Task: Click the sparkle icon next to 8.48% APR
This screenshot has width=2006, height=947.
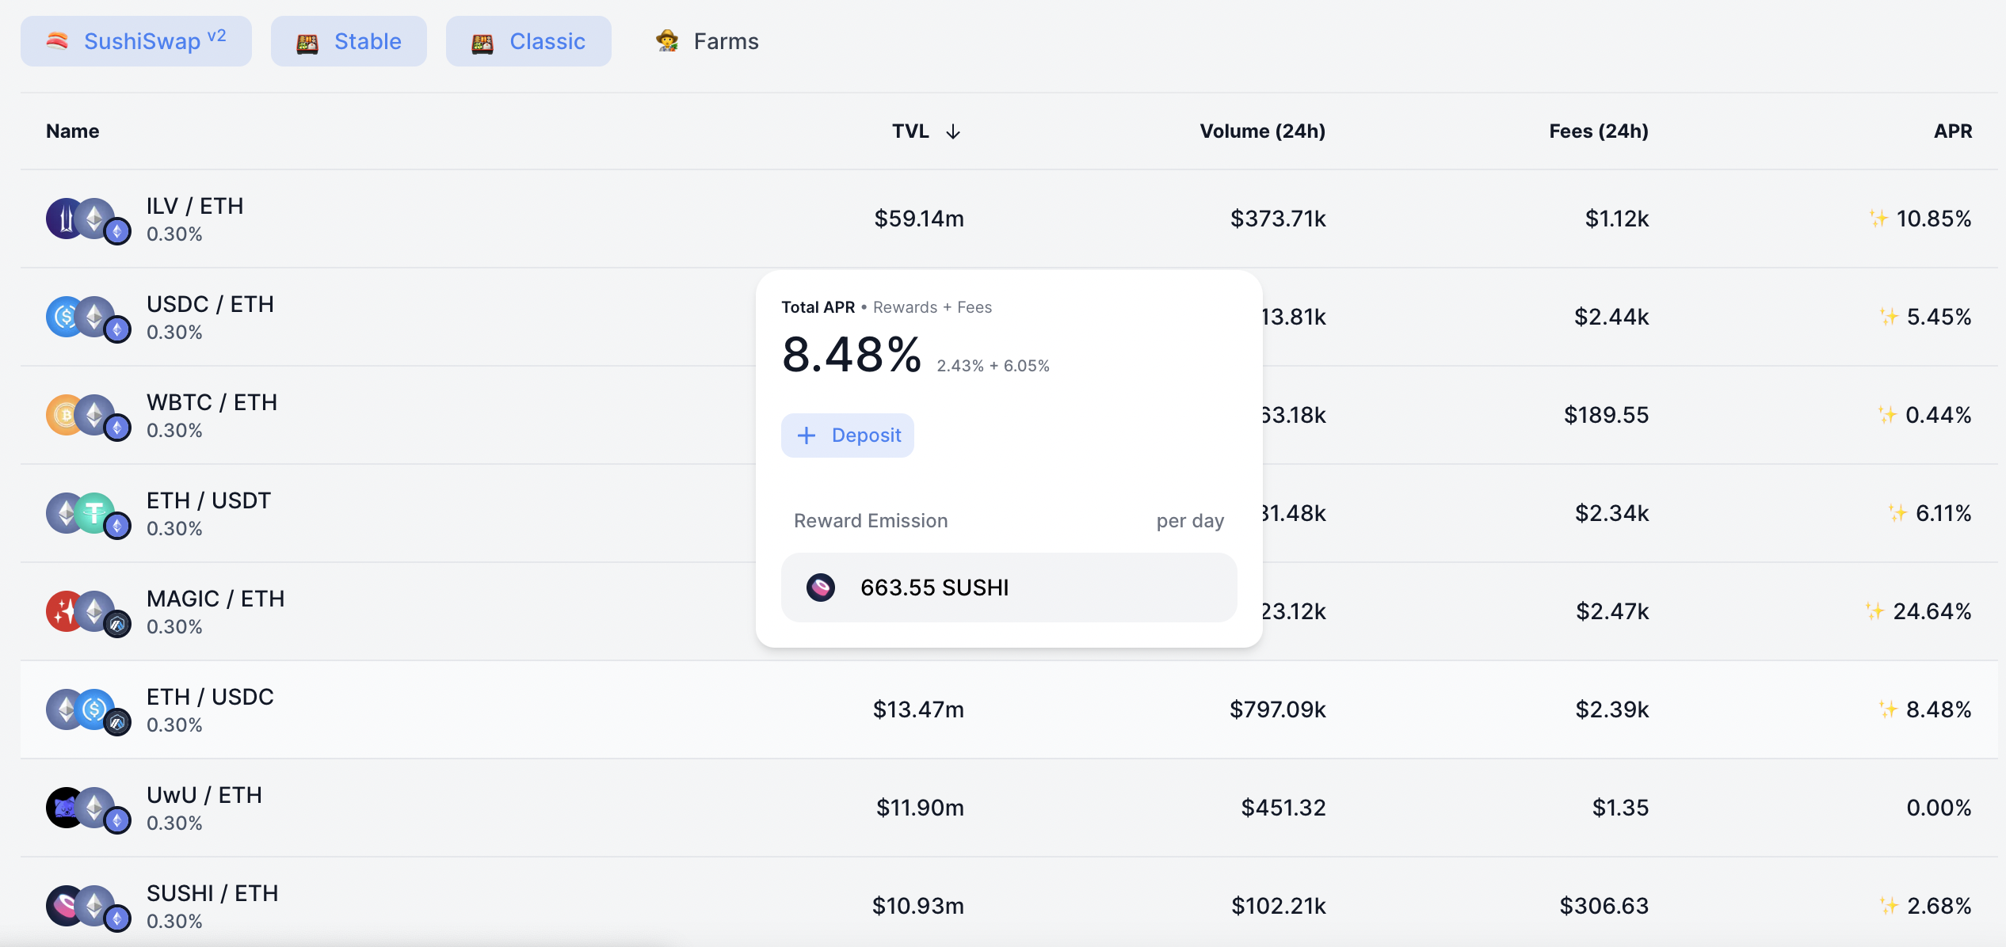Action: [x=1888, y=709]
